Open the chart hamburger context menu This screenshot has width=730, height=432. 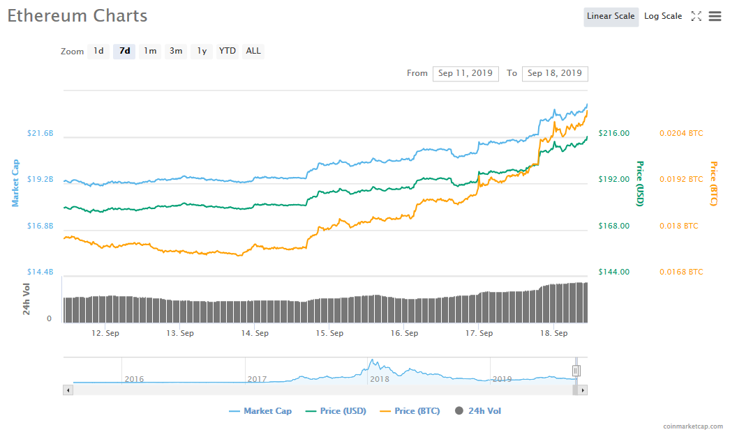click(x=715, y=16)
